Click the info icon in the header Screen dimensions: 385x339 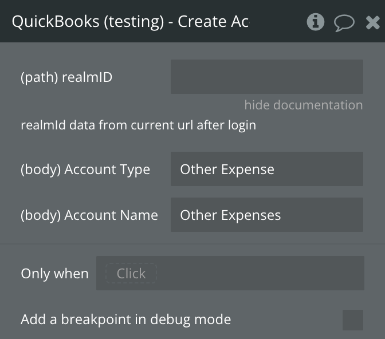tap(315, 22)
